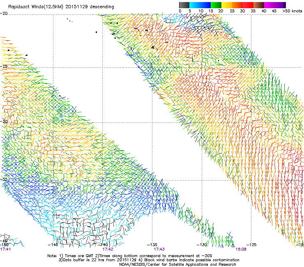
Task: Click the longitude label '-135'
Action: coord(152,245)
